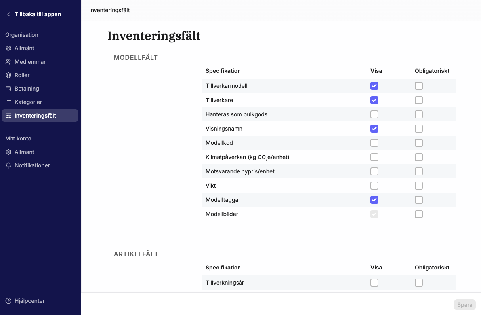Image resolution: width=481 pixels, height=315 pixels.
Task: Mark Tillverkare as Obligatoriskt
Action: 419,100
